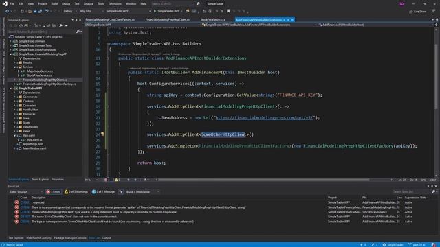Toggle the Solution Explorer auto-hide pin
The image size is (440, 247).
click(x=76, y=20)
